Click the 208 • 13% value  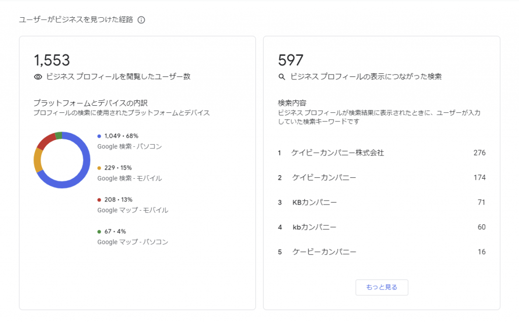click(118, 199)
